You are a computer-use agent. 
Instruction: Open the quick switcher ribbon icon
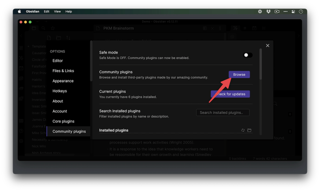21,48
